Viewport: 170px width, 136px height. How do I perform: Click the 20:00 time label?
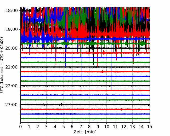coord(12,48)
